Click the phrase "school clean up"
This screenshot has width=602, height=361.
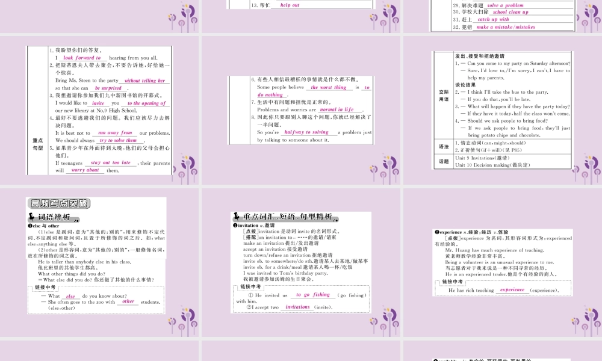coord(510,12)
